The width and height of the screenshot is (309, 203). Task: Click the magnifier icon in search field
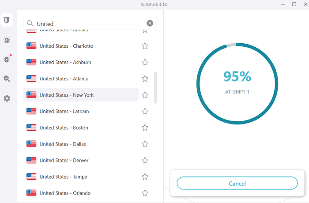[30, 23]
